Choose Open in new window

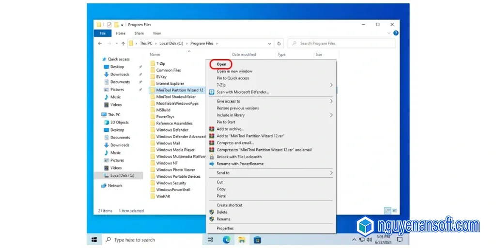coord(234,71)
